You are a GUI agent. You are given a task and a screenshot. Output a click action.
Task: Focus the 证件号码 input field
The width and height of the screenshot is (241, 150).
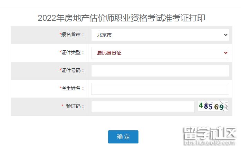(x=160, y=71)
